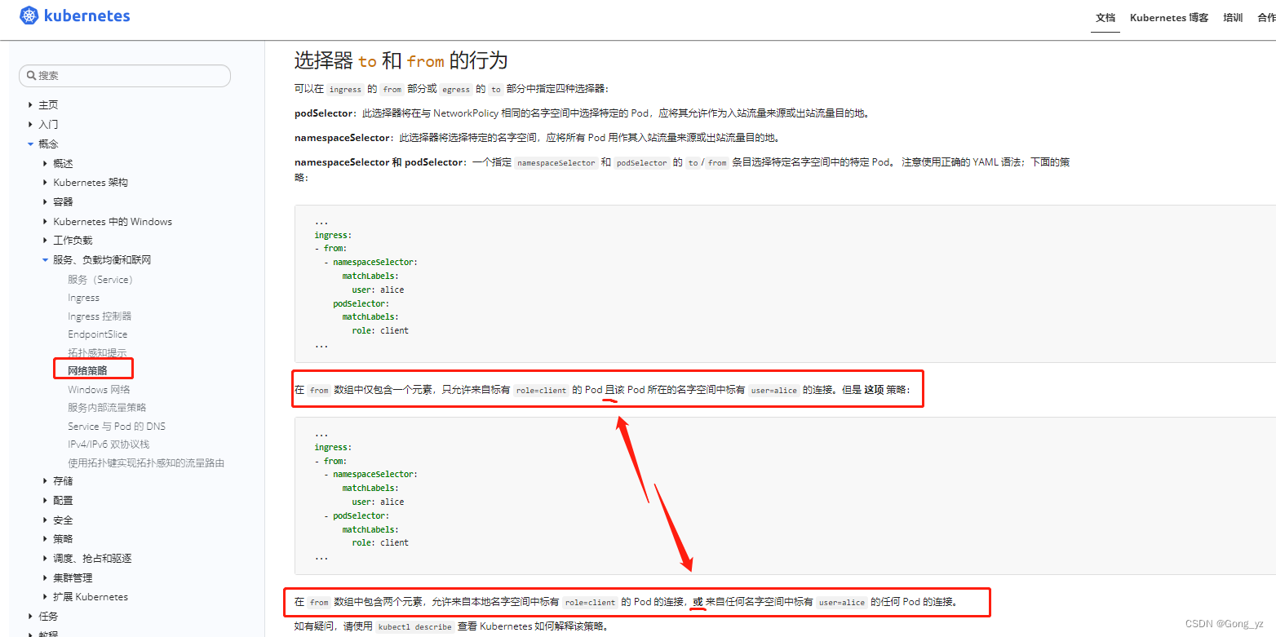1276x637 pixels.
Task: Open Windows 网络 sidebar page
Action: (x=99, y=390)
